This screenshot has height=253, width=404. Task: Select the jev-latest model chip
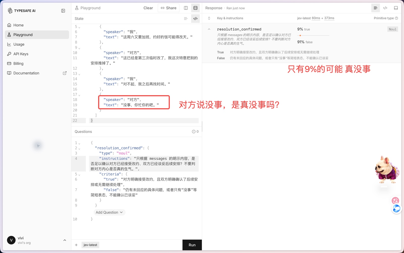90,245
